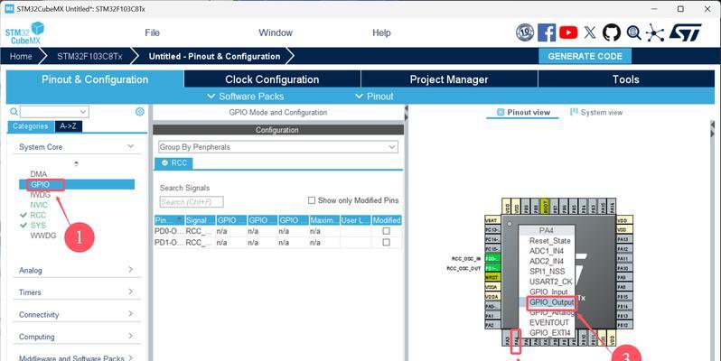Tick the Modified checkbox for PD0 row
721x361 pixels.
tap(387, 231)
